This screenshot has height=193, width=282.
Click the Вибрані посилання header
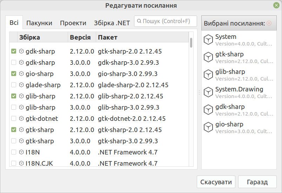[239, 23]
